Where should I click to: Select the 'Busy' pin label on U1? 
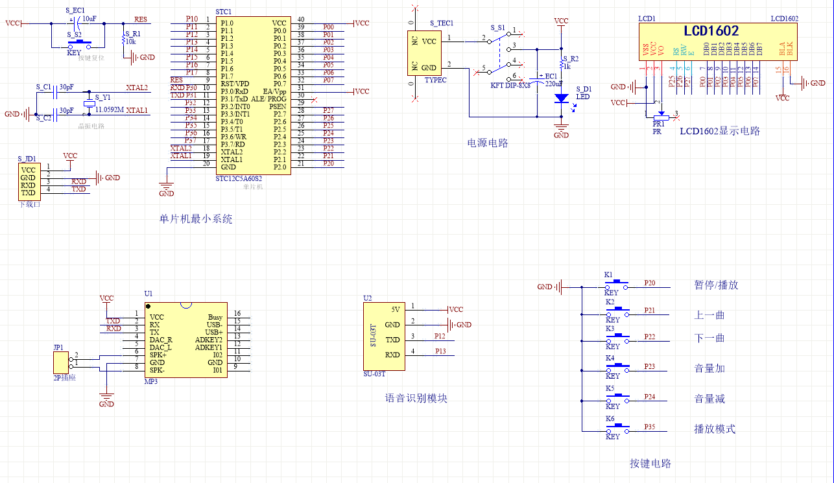215,317
